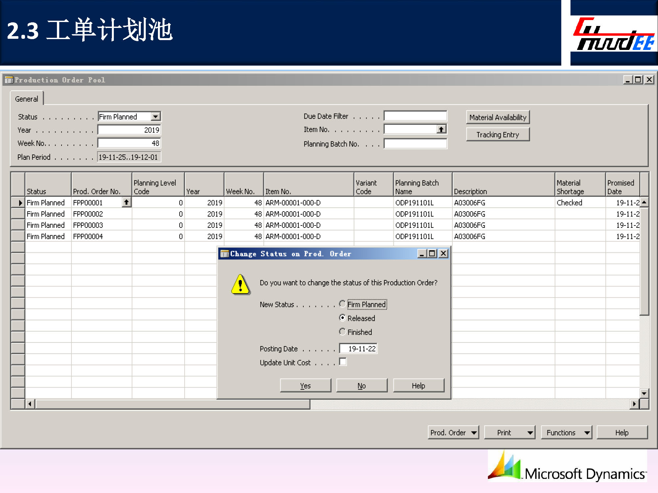Select the Firm Planned radio option
658x493 pixels.
[x=342, y=304]
